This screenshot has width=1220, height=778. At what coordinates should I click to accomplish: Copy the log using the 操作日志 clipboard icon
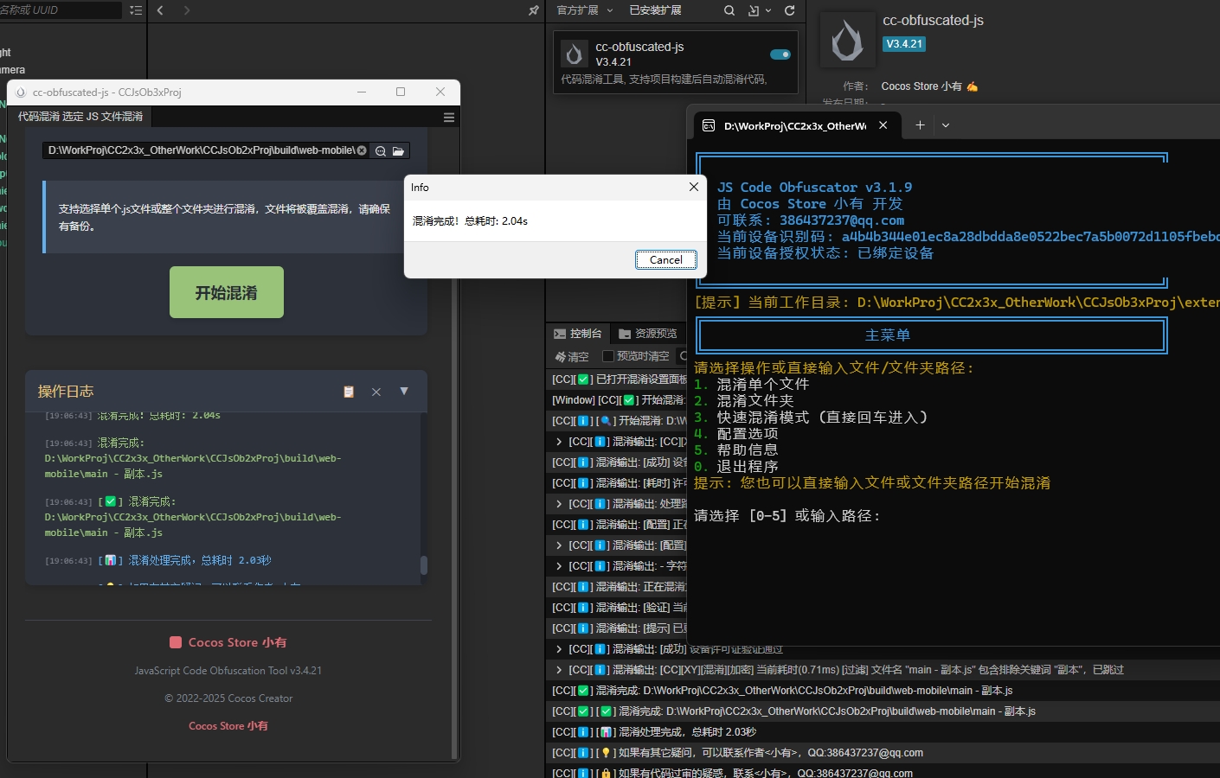click(349, 392)
